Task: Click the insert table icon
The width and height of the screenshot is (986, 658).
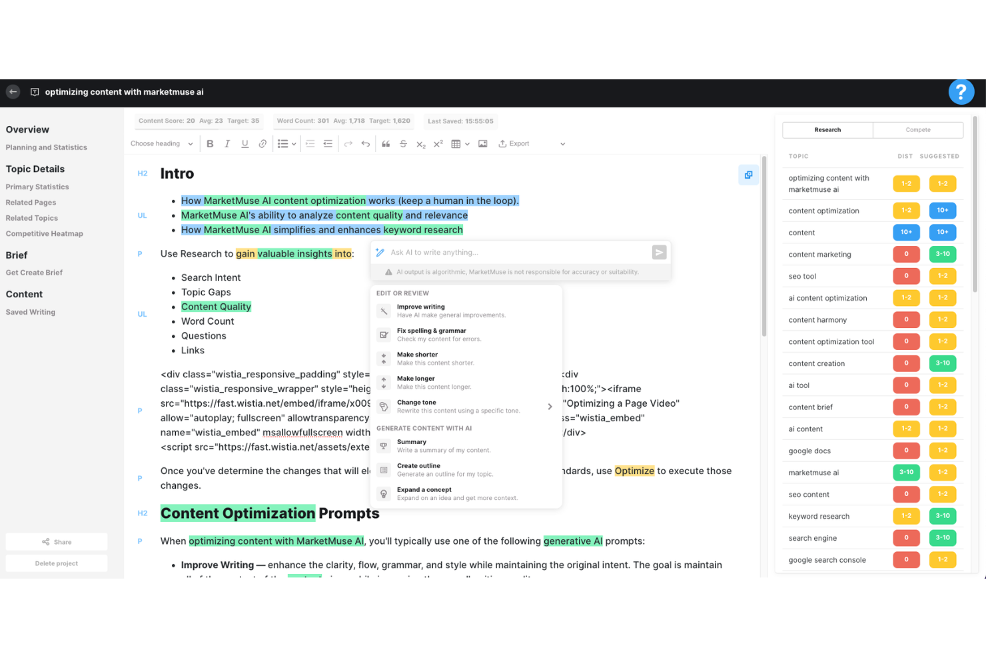Action: (x=456, y=143)
